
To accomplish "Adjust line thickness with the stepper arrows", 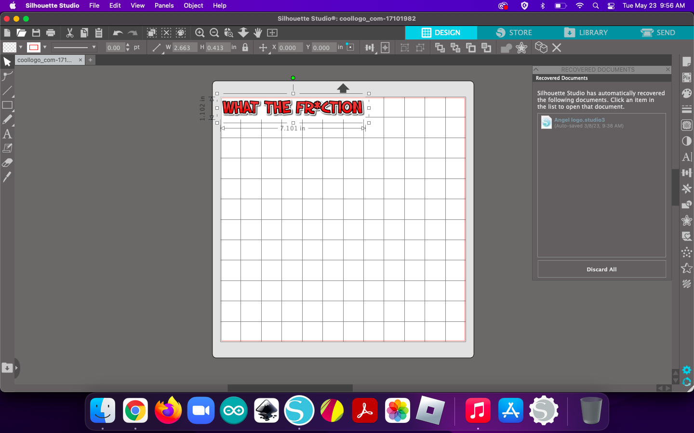I will 128,47.
